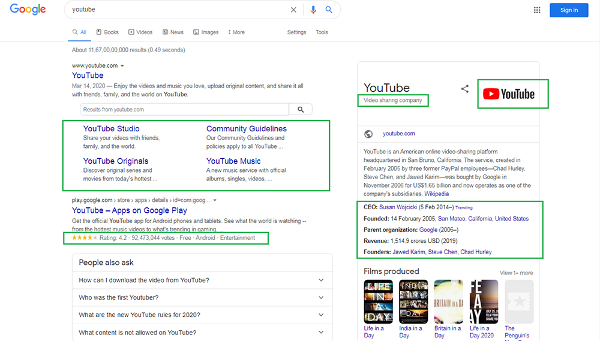Open the 'Britain in a Day' film poster
The image size is (600, 341).
[x=448, y=301]
